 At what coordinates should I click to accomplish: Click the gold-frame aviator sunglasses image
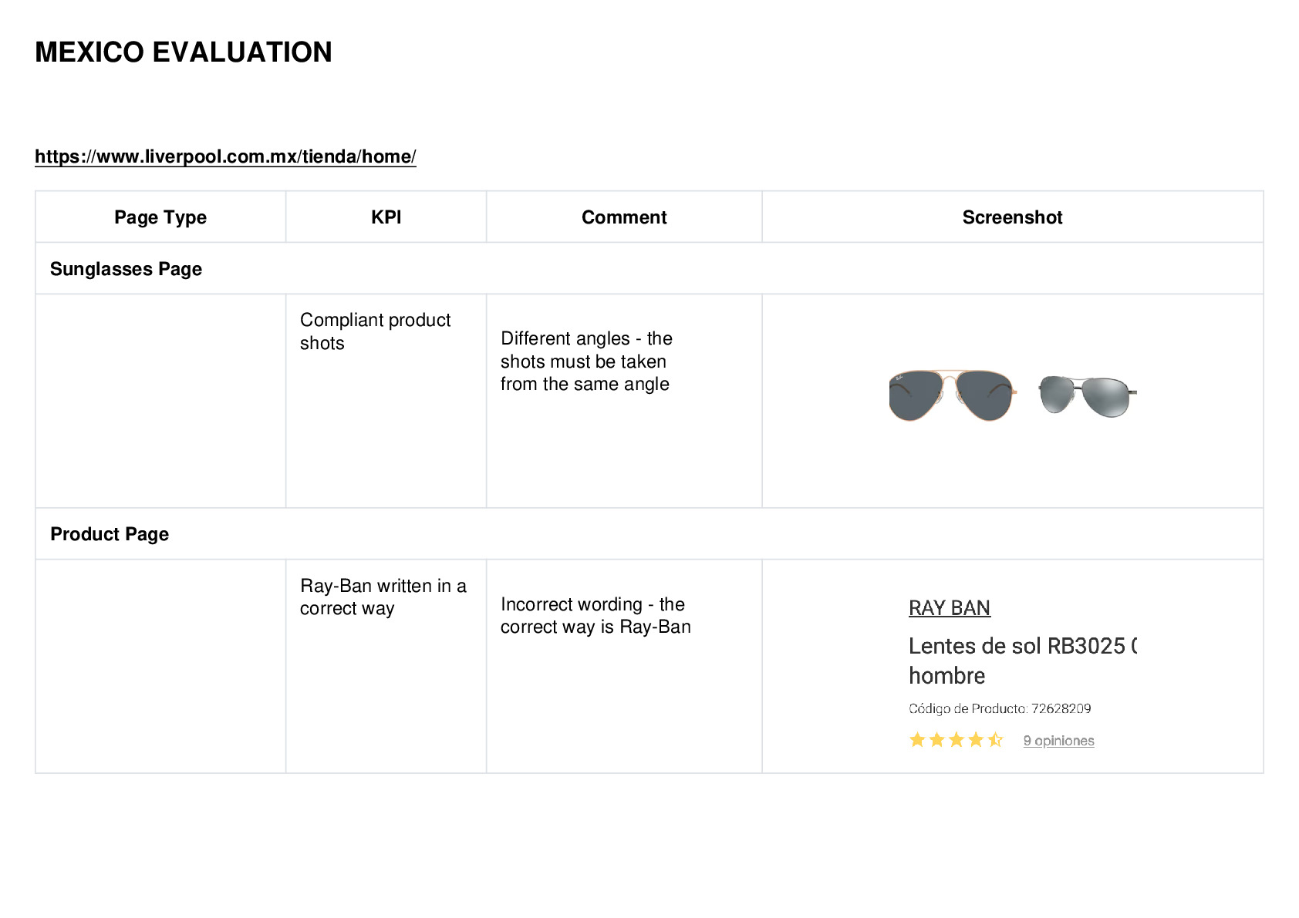click(952, 395)
